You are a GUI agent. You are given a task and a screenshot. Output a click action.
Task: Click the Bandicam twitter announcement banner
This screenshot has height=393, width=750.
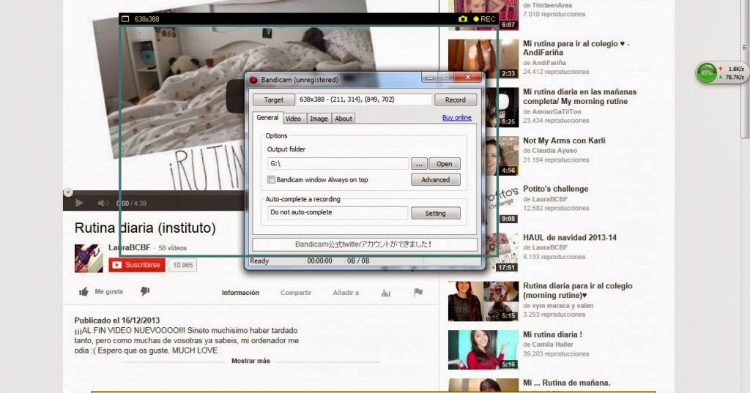click(365, 244)
